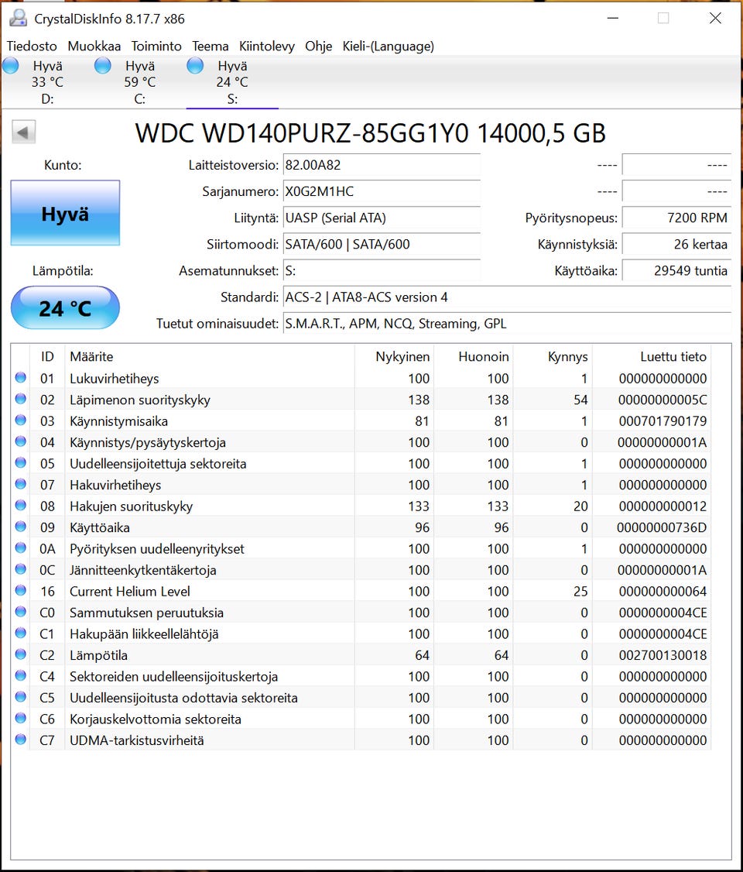The width and height of the screenshot is (743, 872).
Task: Click status orb of Pyörityksen uudelleenyritykset row
Action: [x=21, y=548]
